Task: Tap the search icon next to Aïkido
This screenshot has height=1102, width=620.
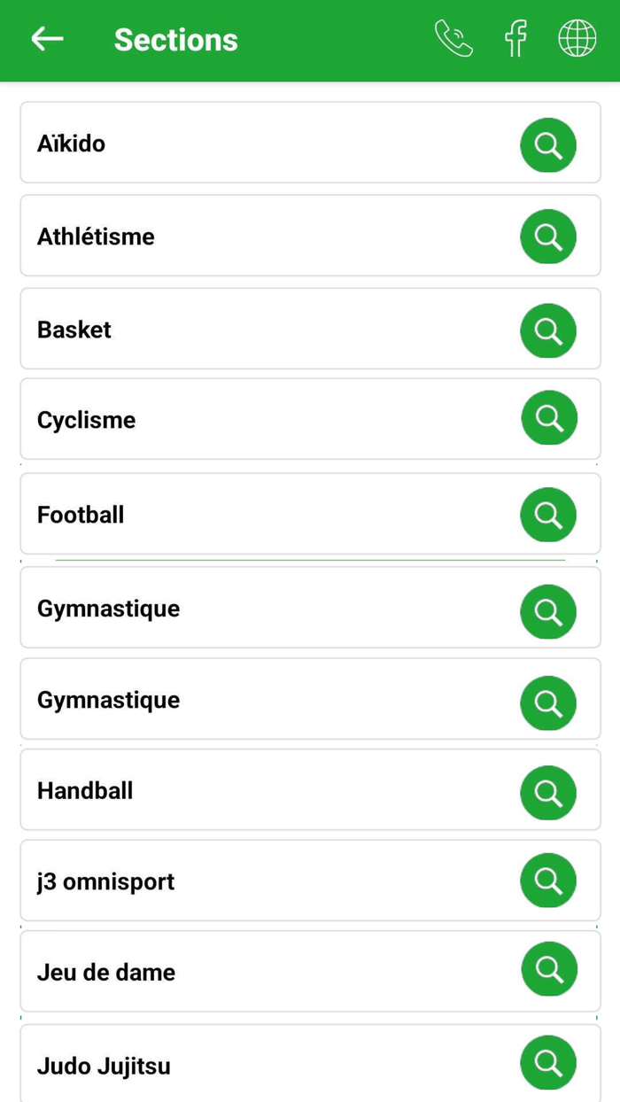Action: (547, 144)
